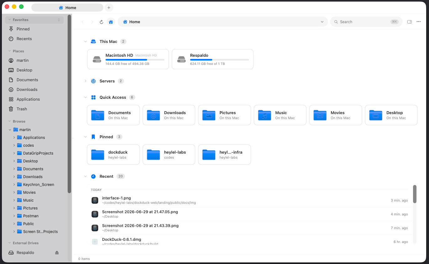Image resolution: width=429 pixels, height=264 pixels.
Task: Open the path bar dropdown arrow
Action: click(322, 22)
